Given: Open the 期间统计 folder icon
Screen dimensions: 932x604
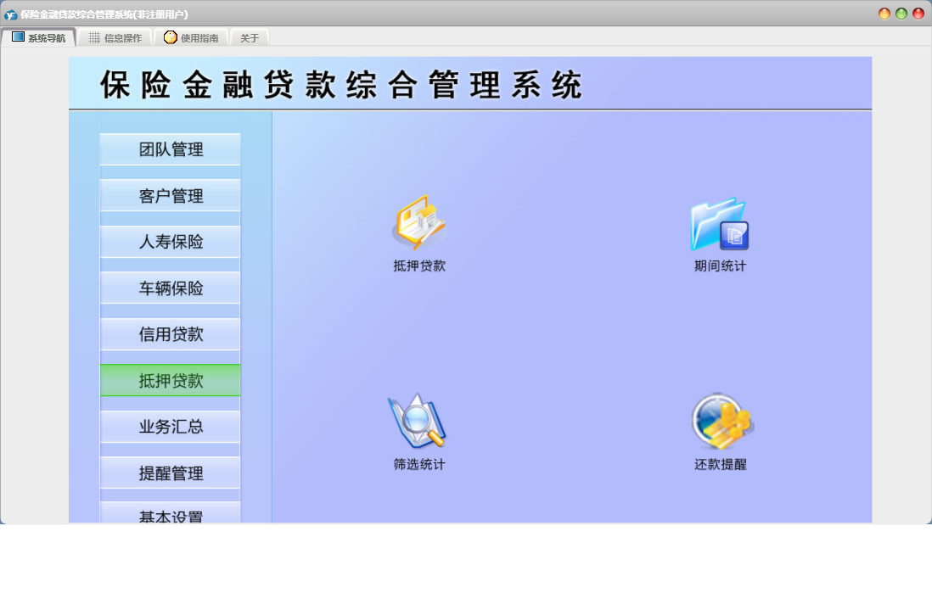Looking at the screenshot, I should tap(720, 224).
